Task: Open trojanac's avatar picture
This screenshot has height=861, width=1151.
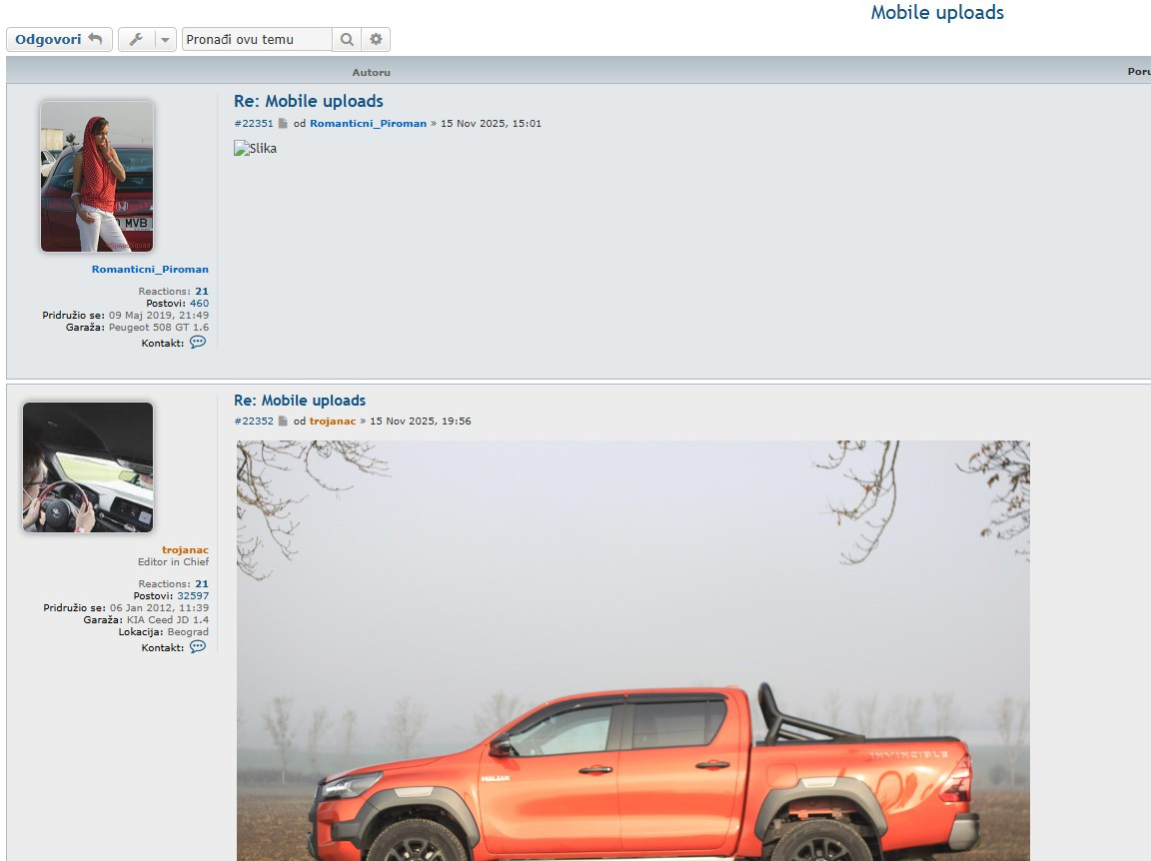Action: point(88,467)
